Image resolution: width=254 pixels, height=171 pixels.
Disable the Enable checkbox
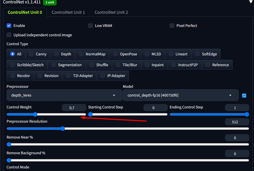9,26
